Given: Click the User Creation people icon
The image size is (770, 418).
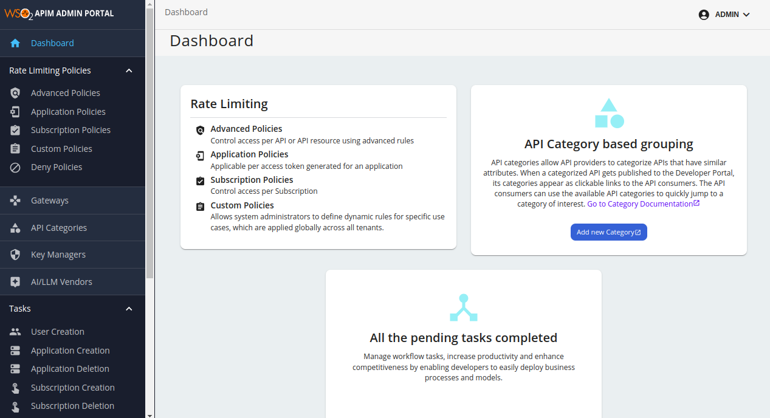Looking at the screenshot, I should click(x=15, y=331).
